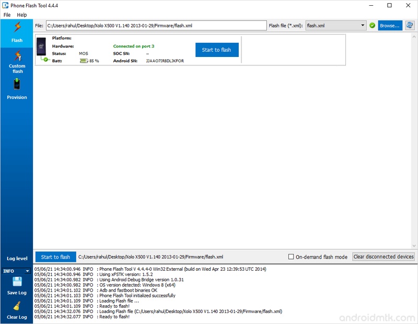The height and width of the screenshot is (324, 418).
Task: Open the Help menu
Action: click(22, 15)
